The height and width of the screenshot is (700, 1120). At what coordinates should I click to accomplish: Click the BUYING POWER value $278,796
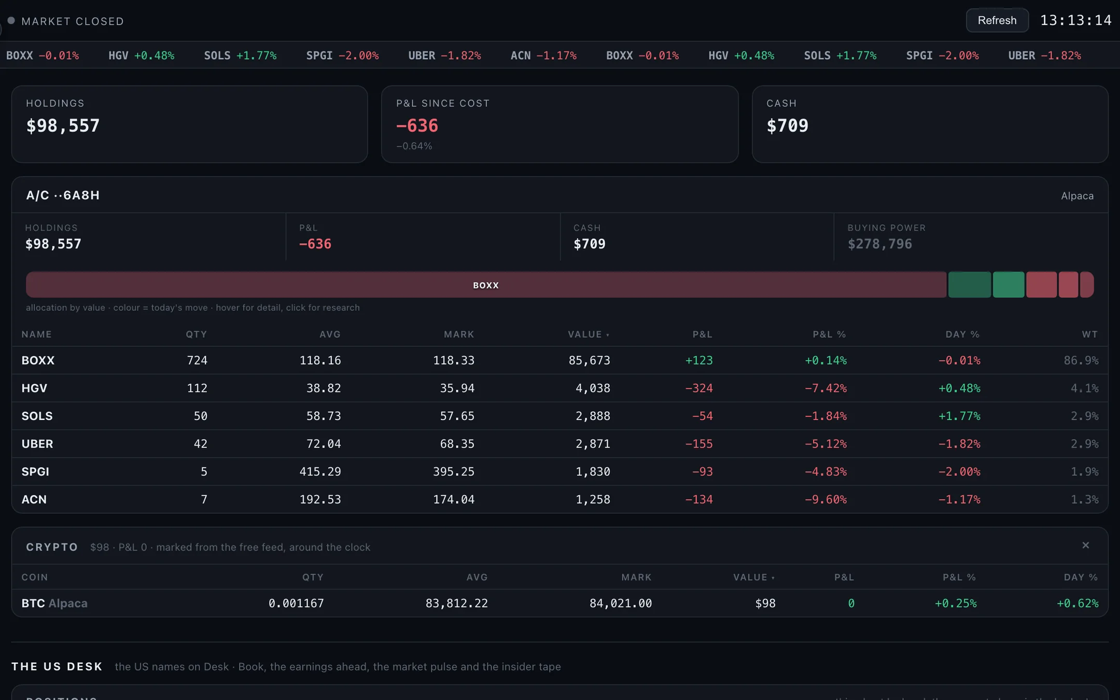coord(879,244)
